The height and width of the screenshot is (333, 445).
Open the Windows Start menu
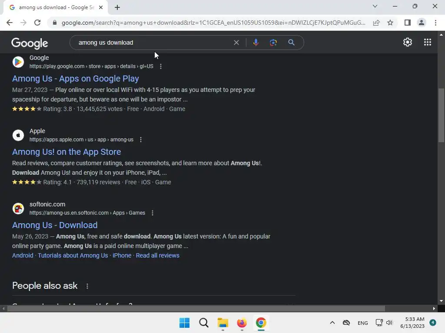tap(184, 323)
